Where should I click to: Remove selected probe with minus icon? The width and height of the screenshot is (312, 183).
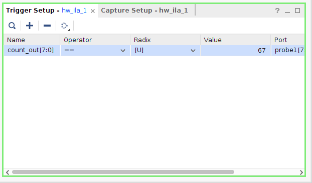(47, 26)
